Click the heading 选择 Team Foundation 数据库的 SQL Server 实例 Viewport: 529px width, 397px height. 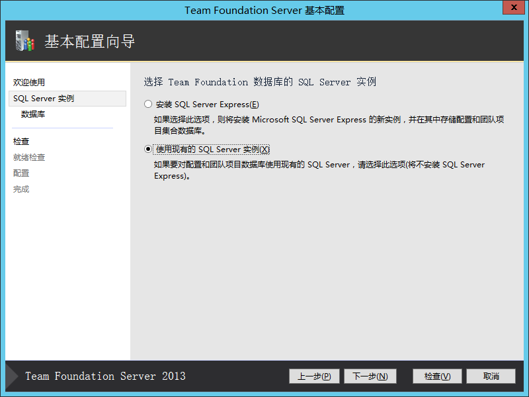click(x=260, y=81)
